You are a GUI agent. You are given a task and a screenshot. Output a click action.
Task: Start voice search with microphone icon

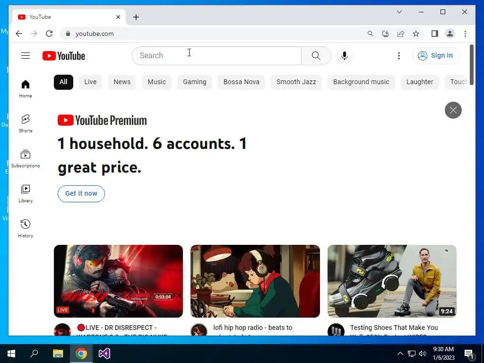(345, 56)
